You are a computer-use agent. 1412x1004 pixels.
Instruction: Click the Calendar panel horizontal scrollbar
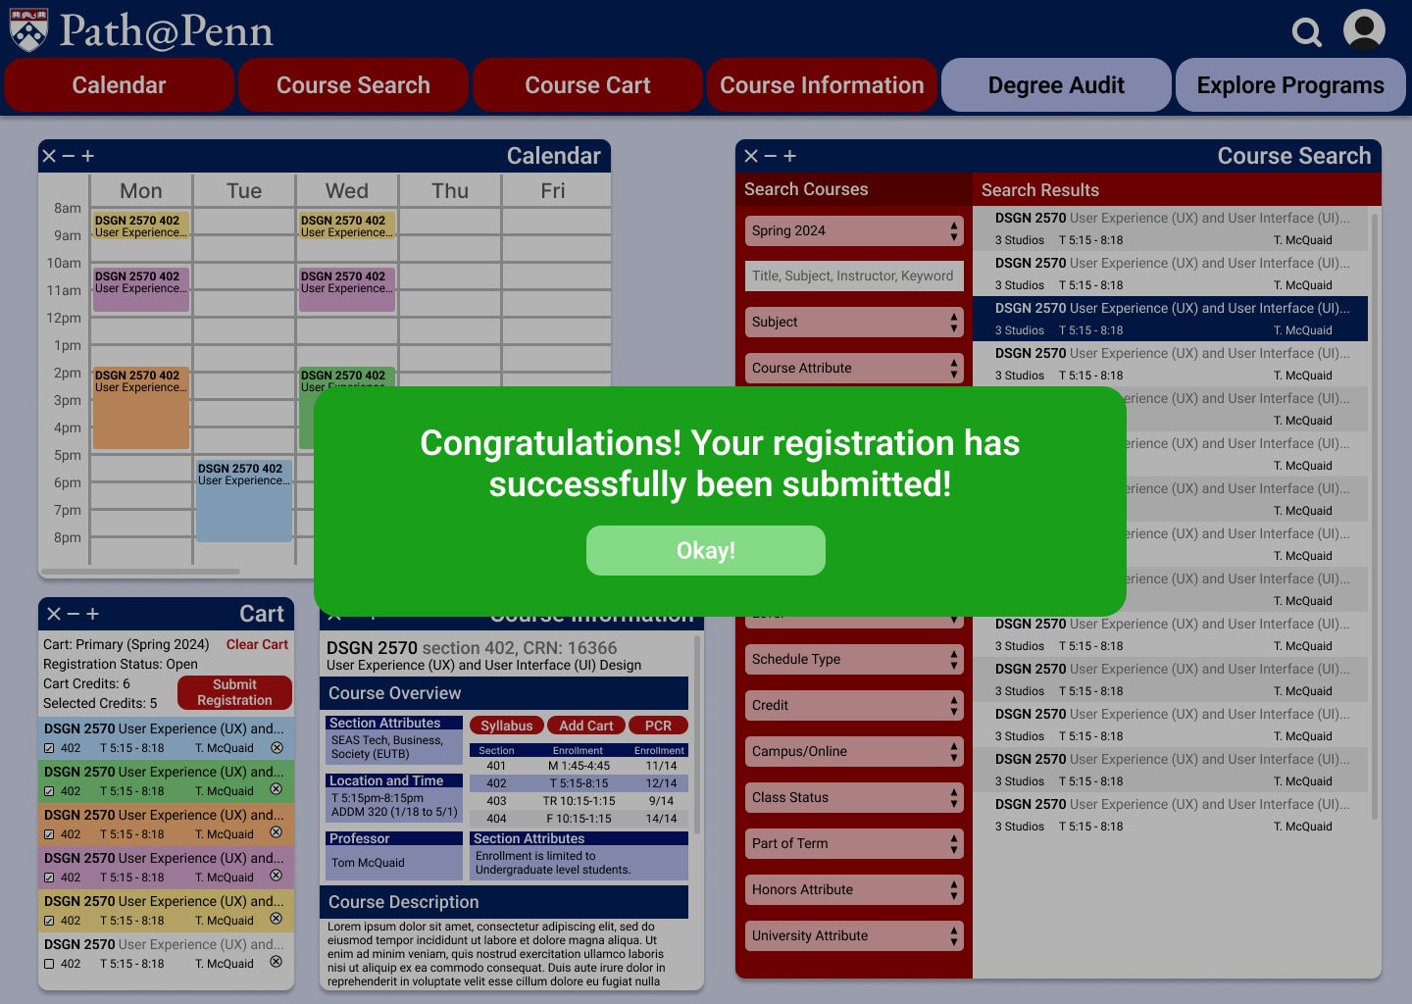140,571
